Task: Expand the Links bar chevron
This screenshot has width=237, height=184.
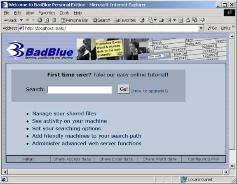Action: tap(233, 27)
